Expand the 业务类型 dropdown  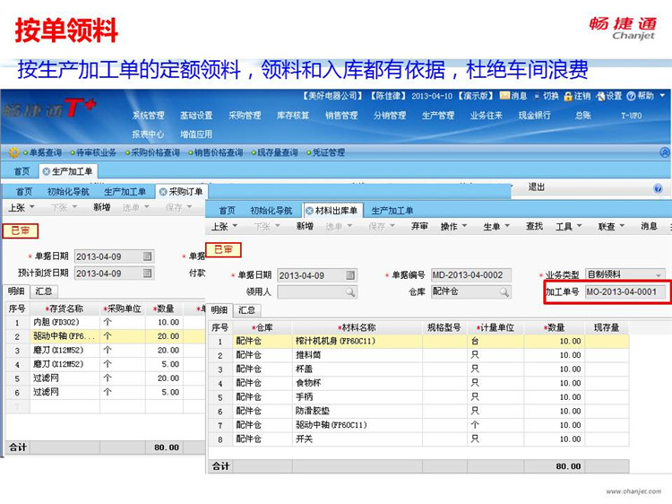pyautogui.click(x=659, y=275)
